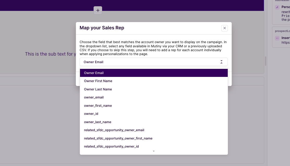The height and width of the screenshot is (166, 290).
Task: Click the sub text line on page
Action: point(51,54)
